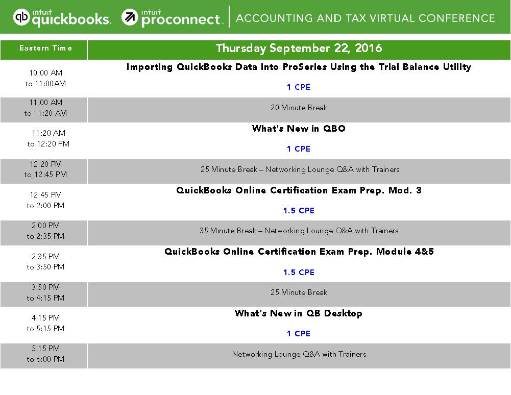Open the Certification Exam Prep. Module 4&5 session
The height and width of the screenshot is (395, 511).
pos(299,252)
